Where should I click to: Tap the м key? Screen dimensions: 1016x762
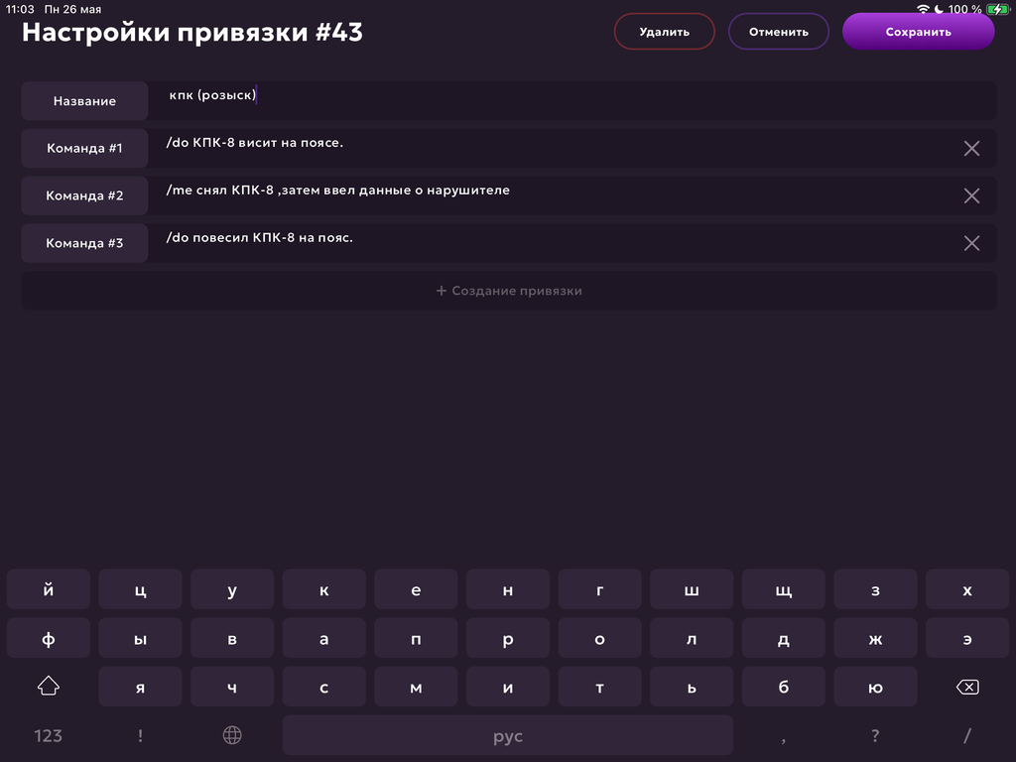pyautogui.click(x=416, y=687)
